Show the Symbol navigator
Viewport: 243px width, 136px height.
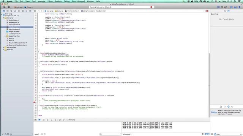point(8,11)
